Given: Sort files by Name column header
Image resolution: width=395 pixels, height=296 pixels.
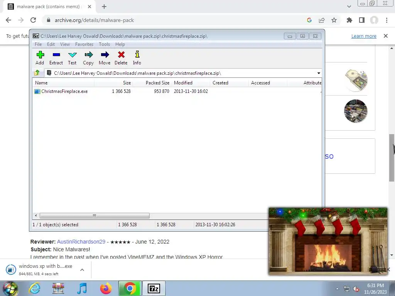Looking at the screenshot, I should pos(64,83).
